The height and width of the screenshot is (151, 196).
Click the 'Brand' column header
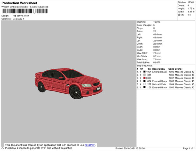178,69
